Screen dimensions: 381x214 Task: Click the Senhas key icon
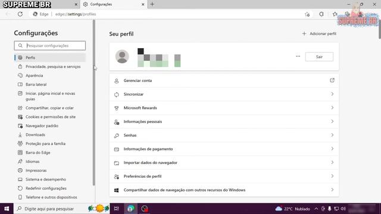pyautogui.click(x=117, y=136)
